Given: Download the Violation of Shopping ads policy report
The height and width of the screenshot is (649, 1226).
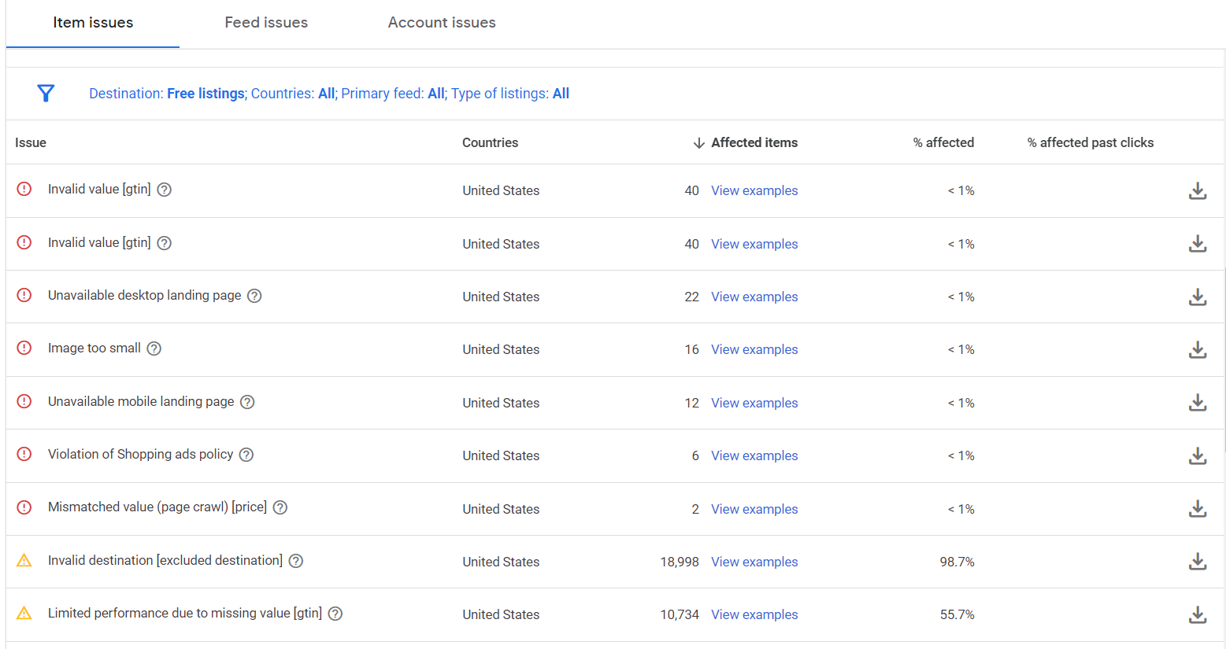Looking at the screenshot, I should [x=1198, y=455].
